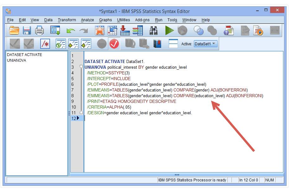
Task: Collapse the UNIANOVA command block fold marker
Action: tap(81, 66)
